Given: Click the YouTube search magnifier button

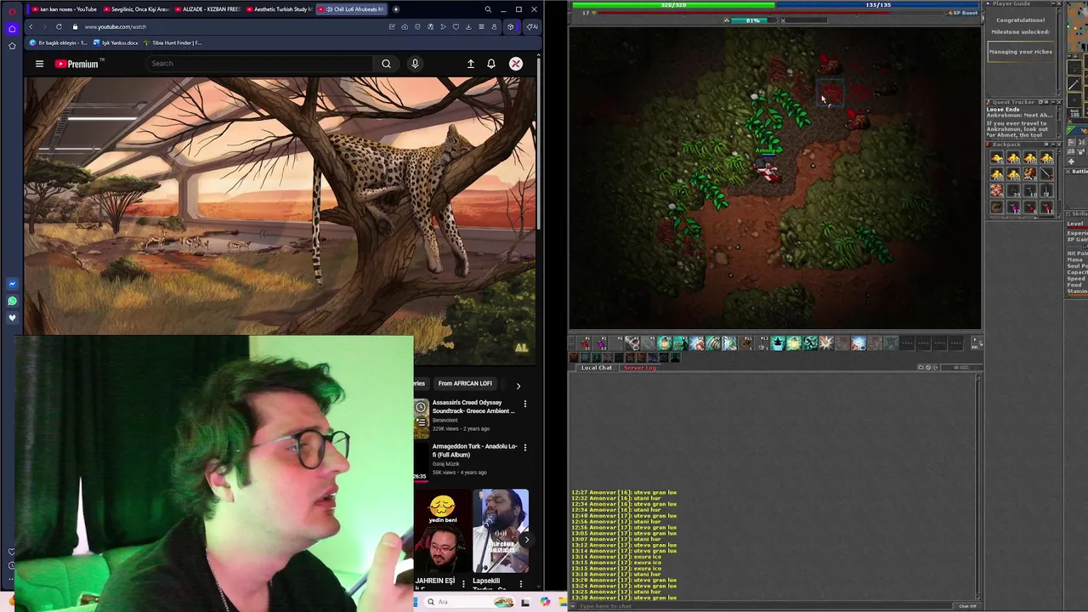Looking at the screenshot, I should 386,64.
